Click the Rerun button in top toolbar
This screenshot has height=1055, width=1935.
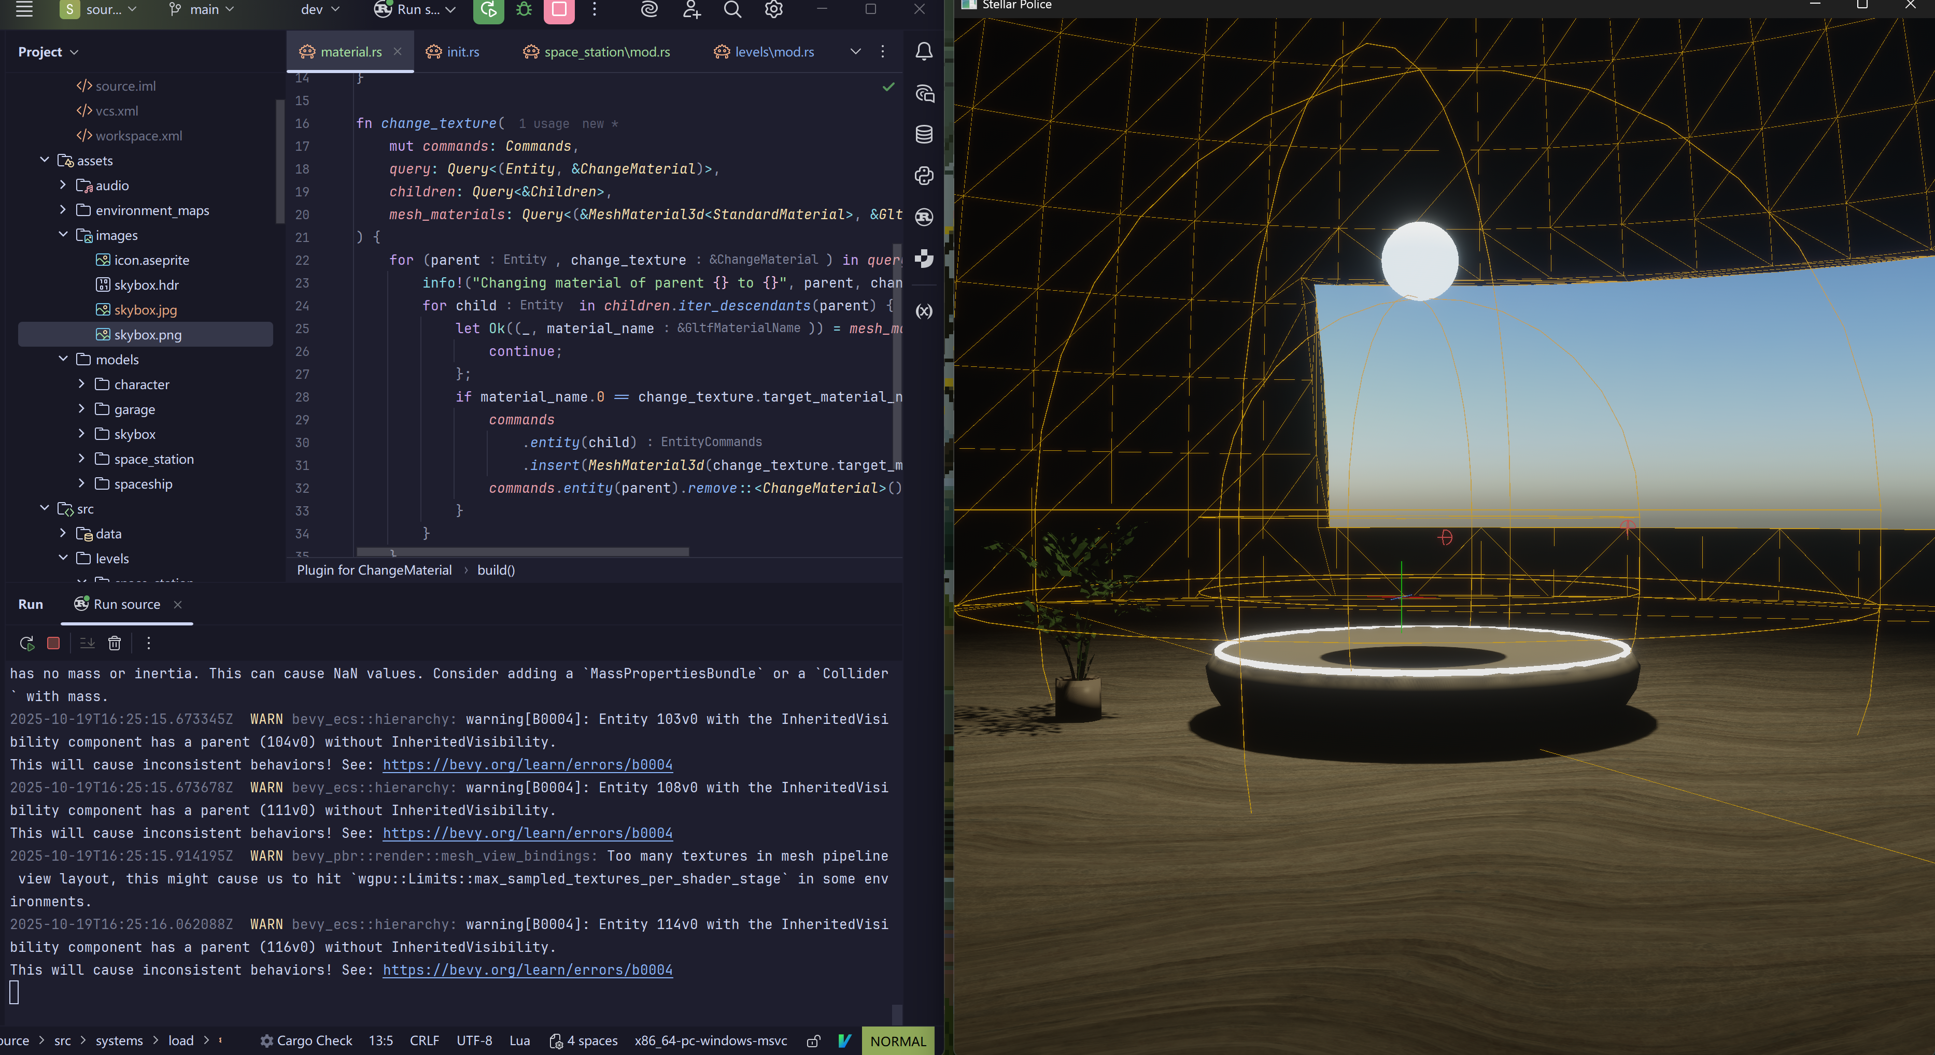pyautogui.click(x=488, y=10)
